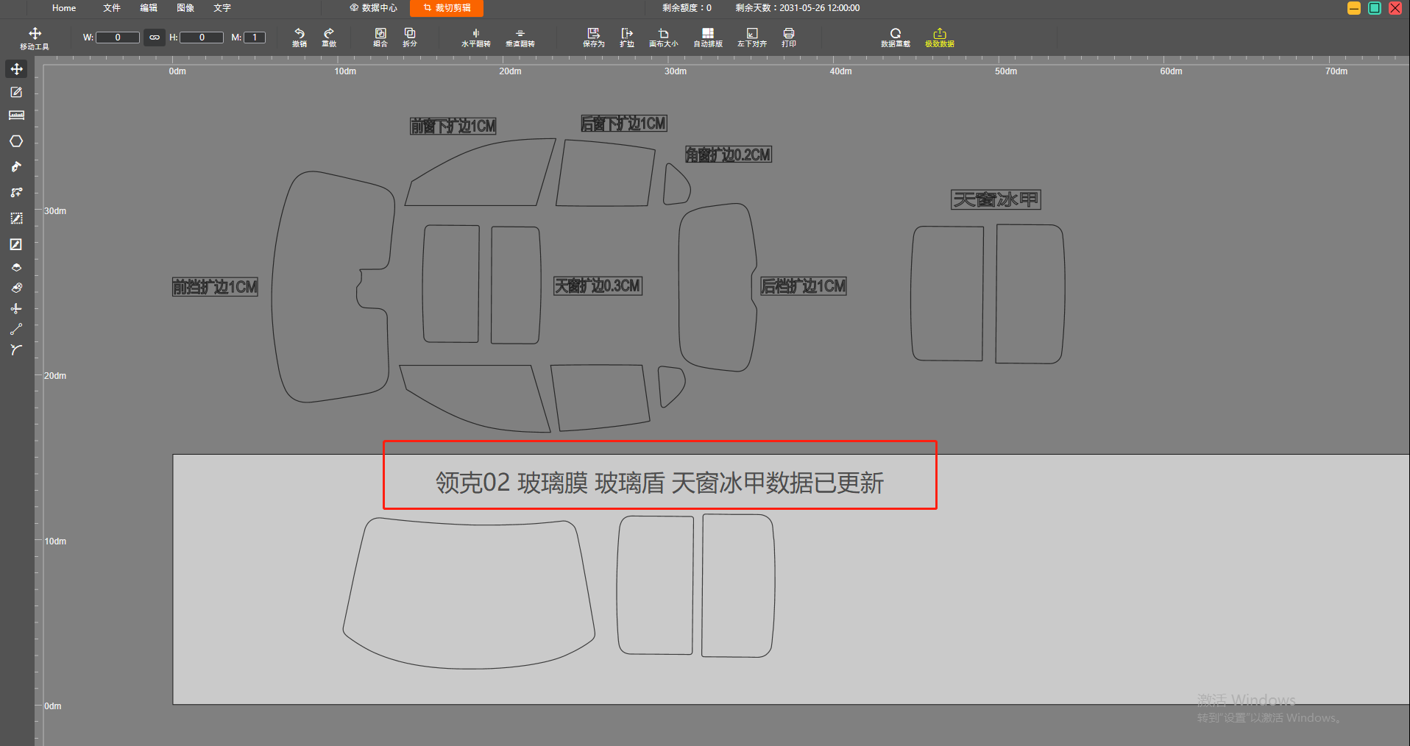Select the 角窗扩边0.2CM label
Screen dimensions: 1410x746
coord(729,154)
